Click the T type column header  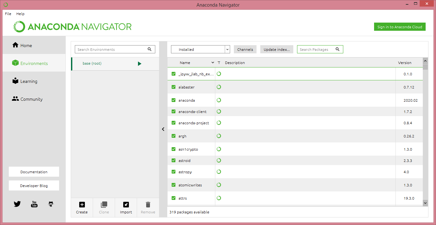[x=219, y=63]
